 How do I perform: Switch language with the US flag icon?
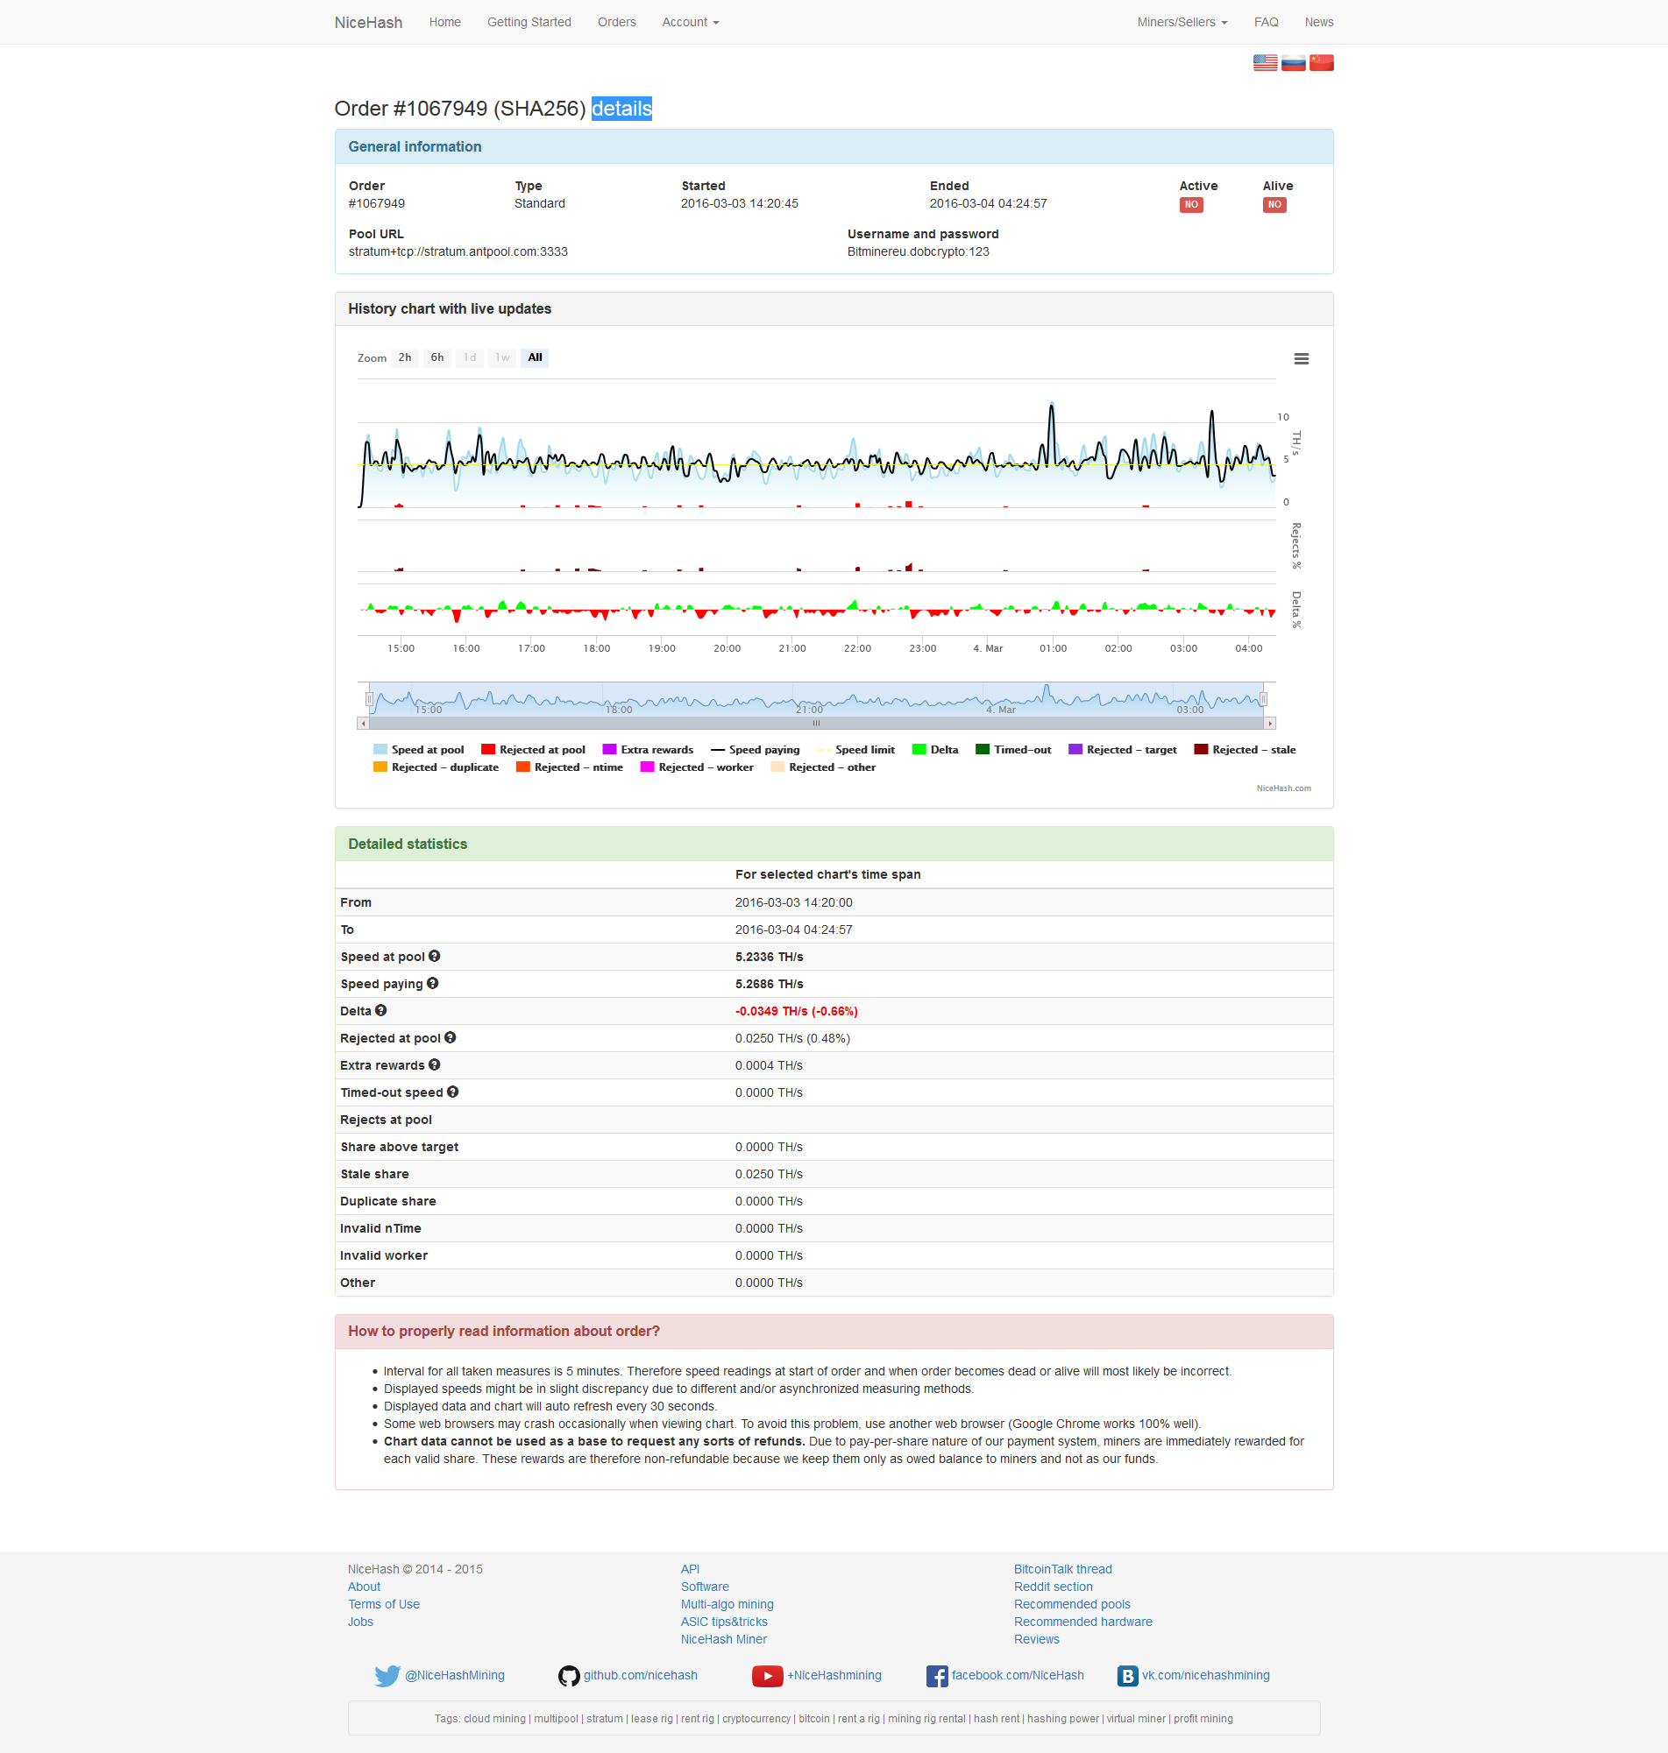1264,62
